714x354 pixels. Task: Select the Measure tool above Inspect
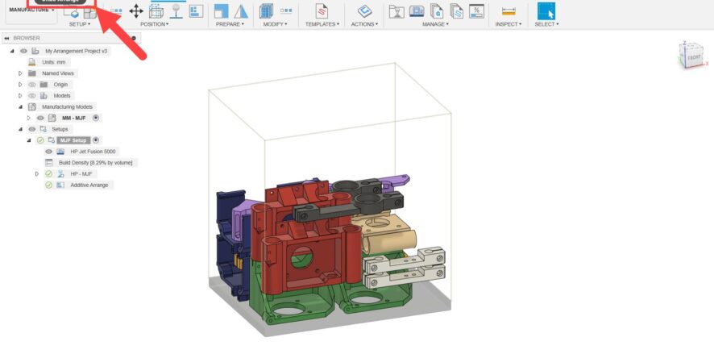pos(508,10)
